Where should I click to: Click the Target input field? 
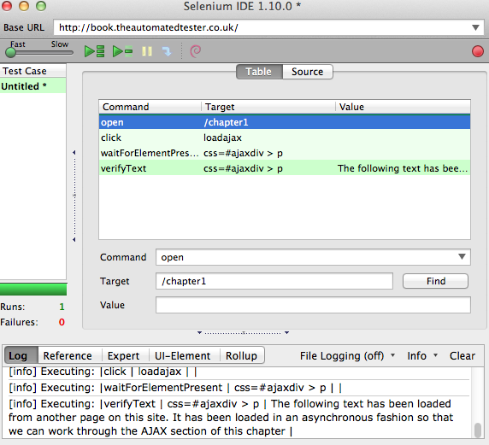point(274,281)
